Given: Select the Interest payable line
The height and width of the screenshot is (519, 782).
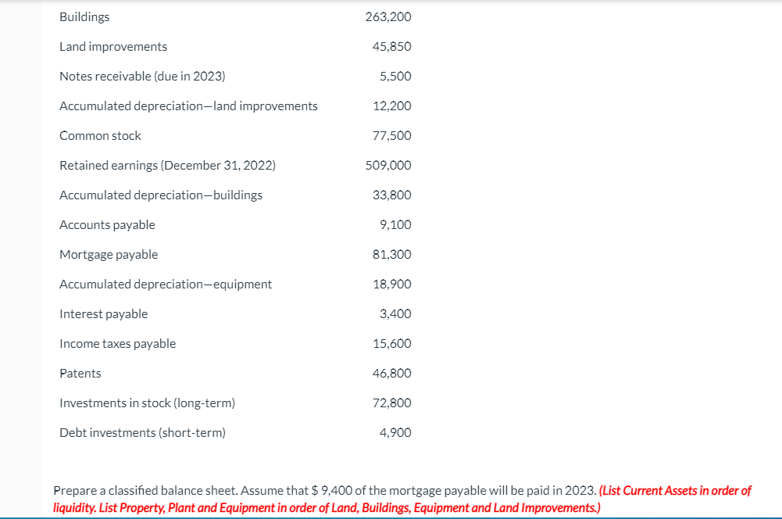Looking at the screenshot, I should [103, 313].
